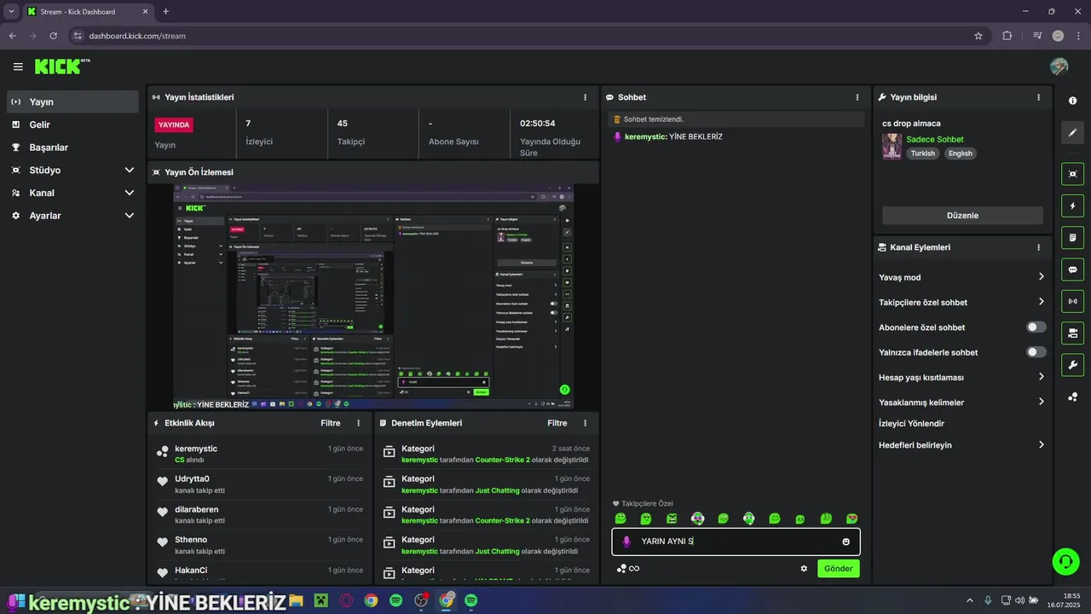Select Gelir in left navigation
The width and height of the screenshot is (1091, 614).
click(72, 125)
